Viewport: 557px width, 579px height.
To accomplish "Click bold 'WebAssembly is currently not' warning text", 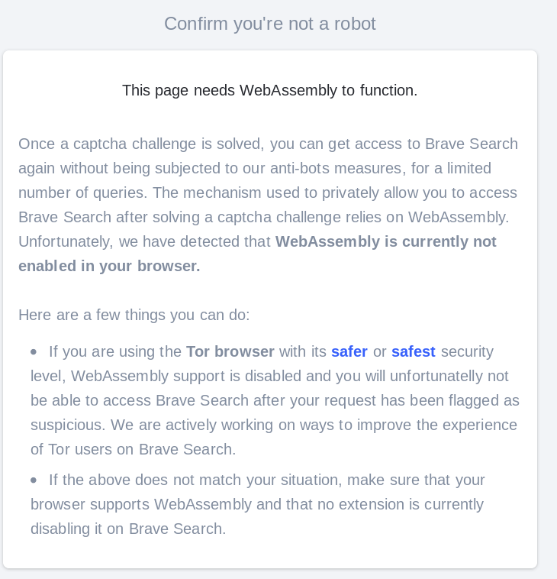I will (x=385, y=241).
